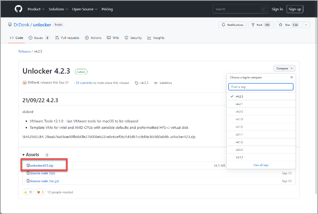Select tag v4.1.3 in compare list
The height and width of the screenshot is (214, 318).
pyautogui.click(x=261, y=119)
